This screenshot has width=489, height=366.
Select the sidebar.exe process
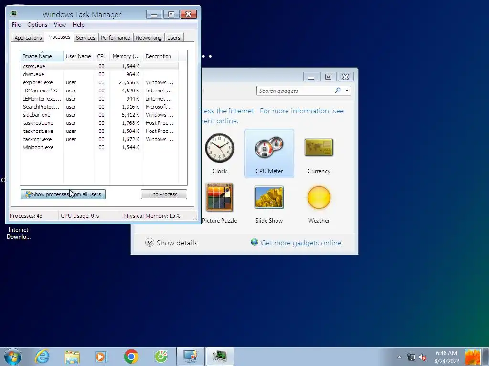pos(99,115)
